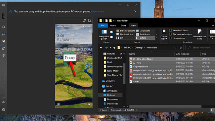Open recent locations dropdown arrow
The width and height of the screenshot is (215, 121).
click(x=111, y=48)
